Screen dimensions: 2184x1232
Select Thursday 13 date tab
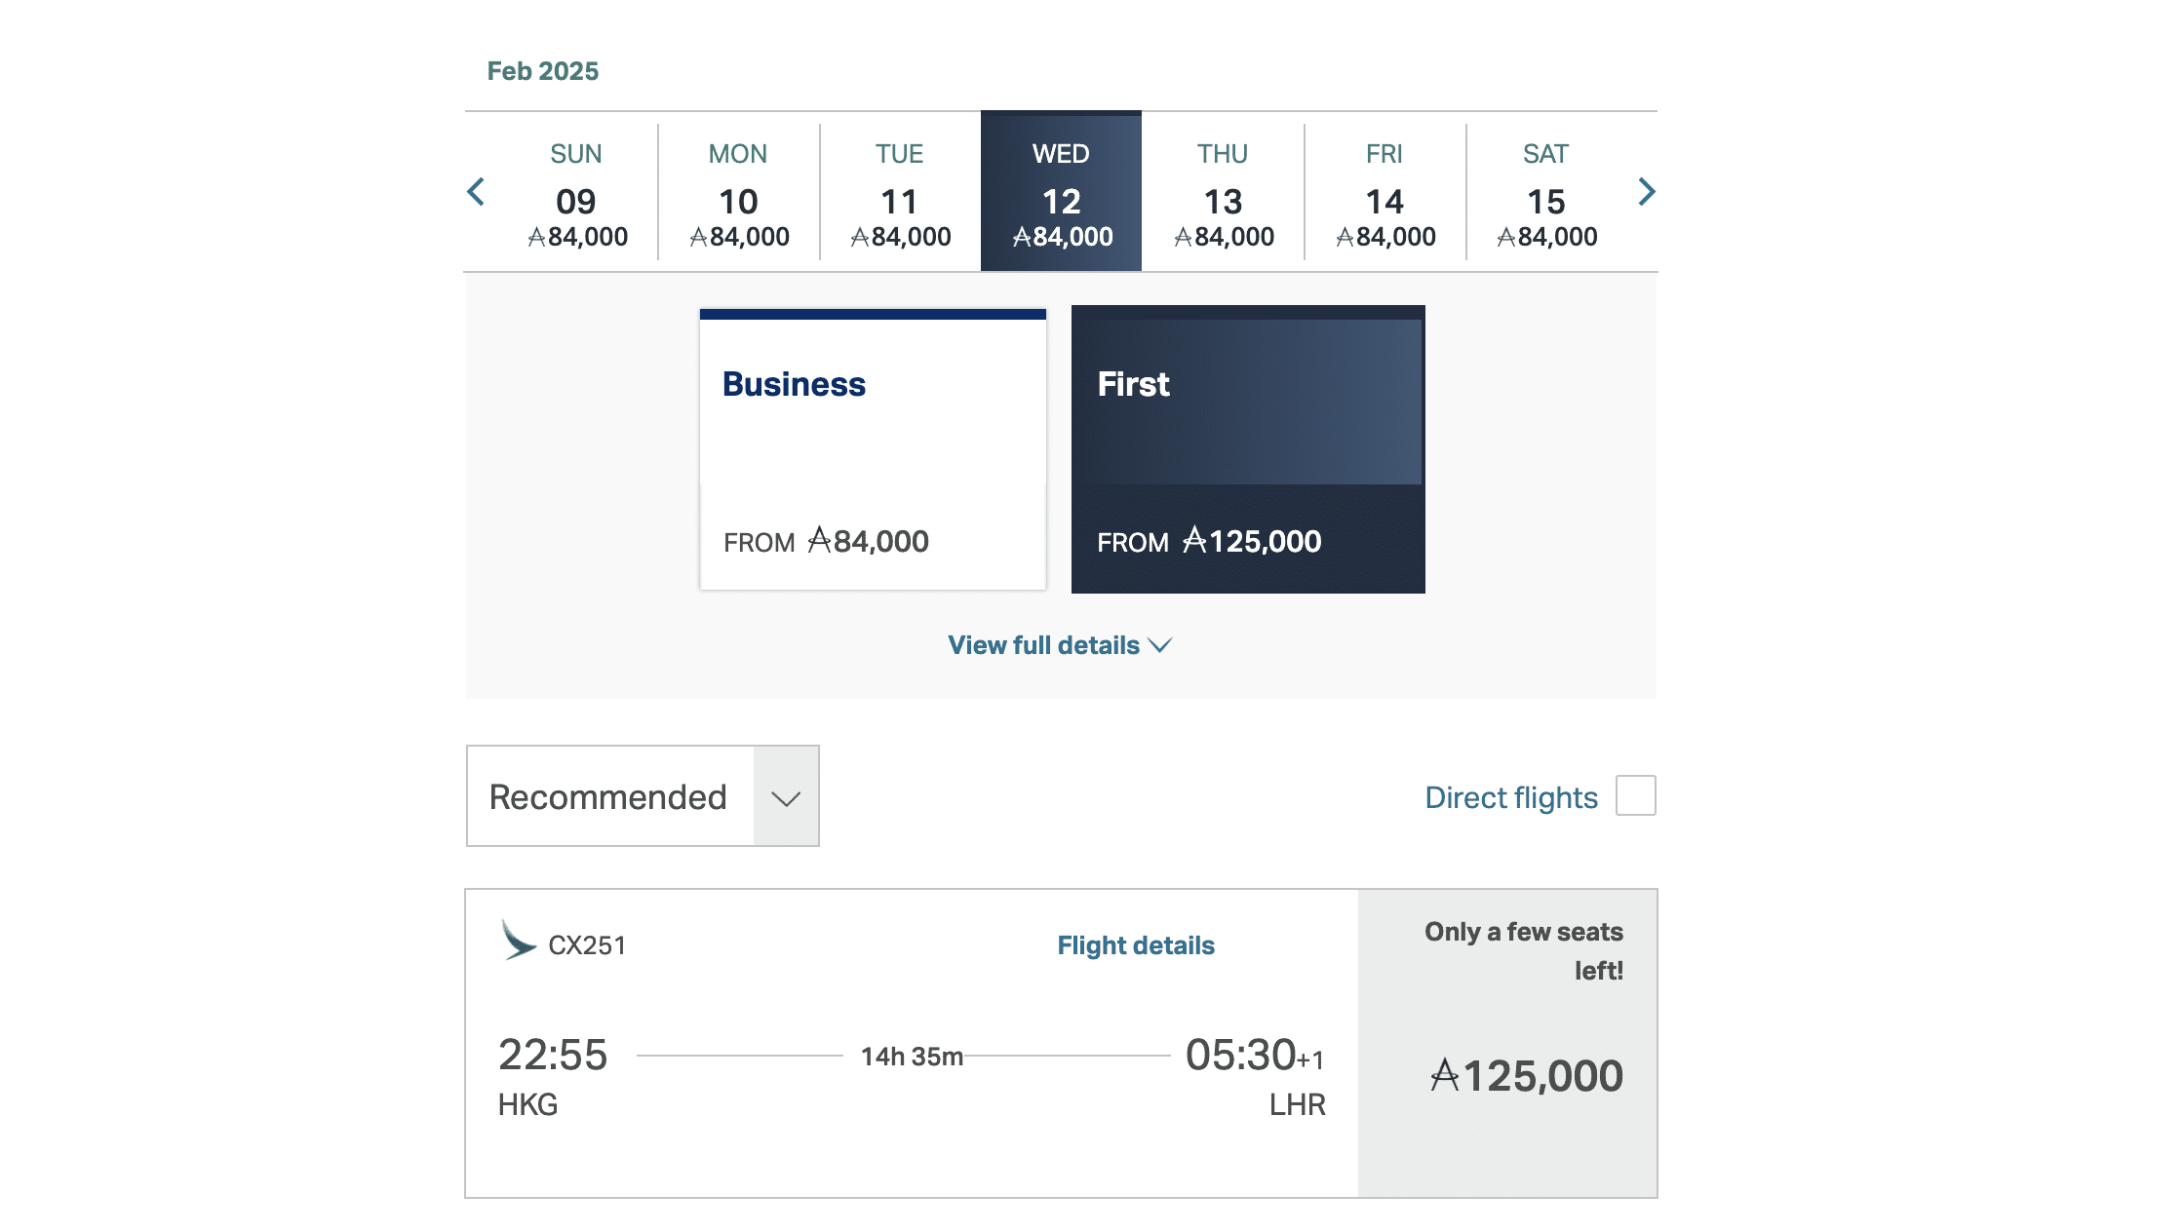click(x=1223, y=194)
